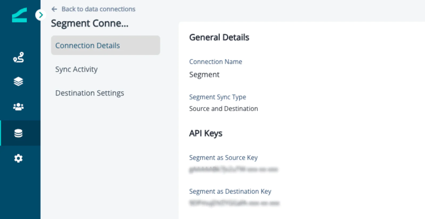Select the Connection Details tab
Image resolution: width=425 pixels, height=219 pixels.
point(105,45)
